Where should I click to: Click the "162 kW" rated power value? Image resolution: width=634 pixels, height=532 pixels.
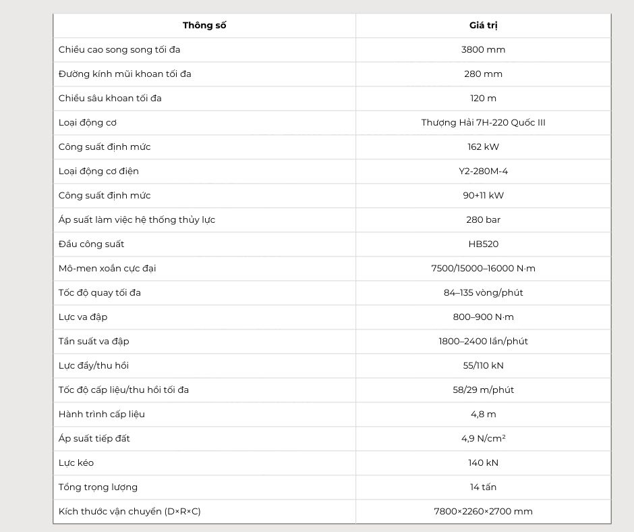483,147
